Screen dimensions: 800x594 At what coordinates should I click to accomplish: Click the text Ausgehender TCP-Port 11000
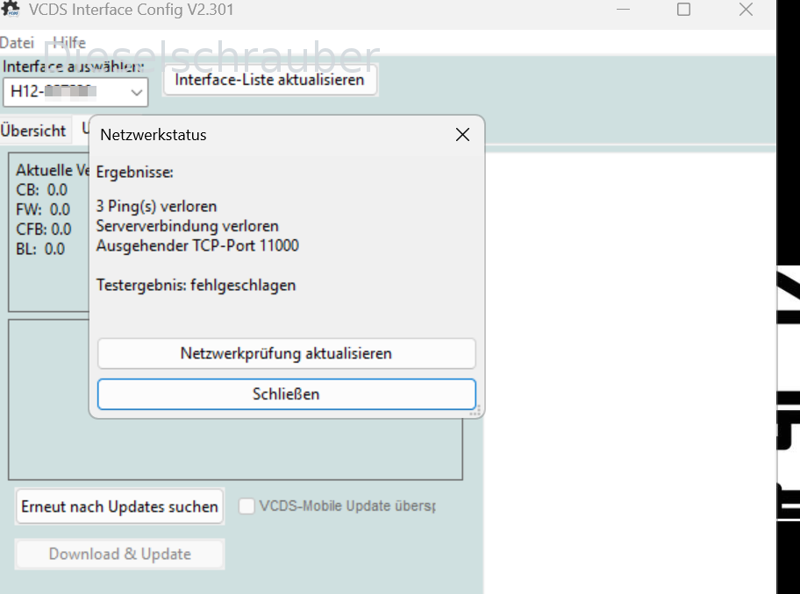pos(197,246)
